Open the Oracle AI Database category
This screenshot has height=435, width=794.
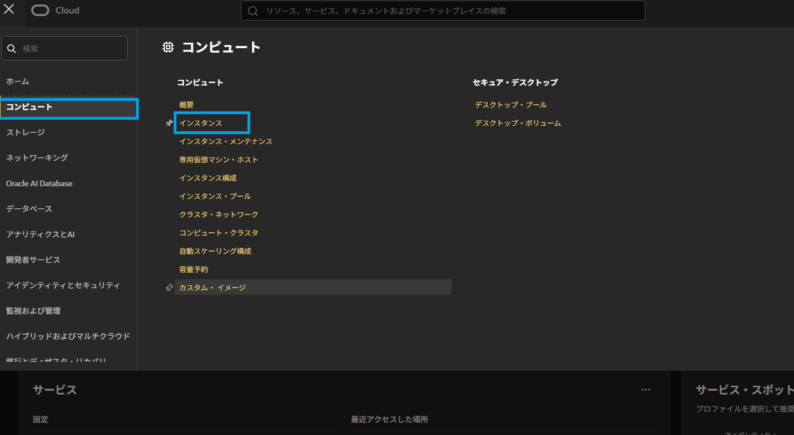(39, 183)
